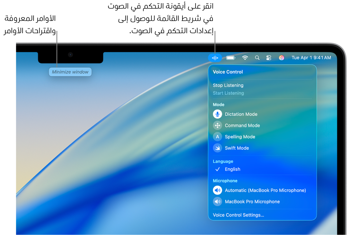347x235 pixels.
Task: Open the Wi-Fi menu bar icon
Action: coord(245,58)
